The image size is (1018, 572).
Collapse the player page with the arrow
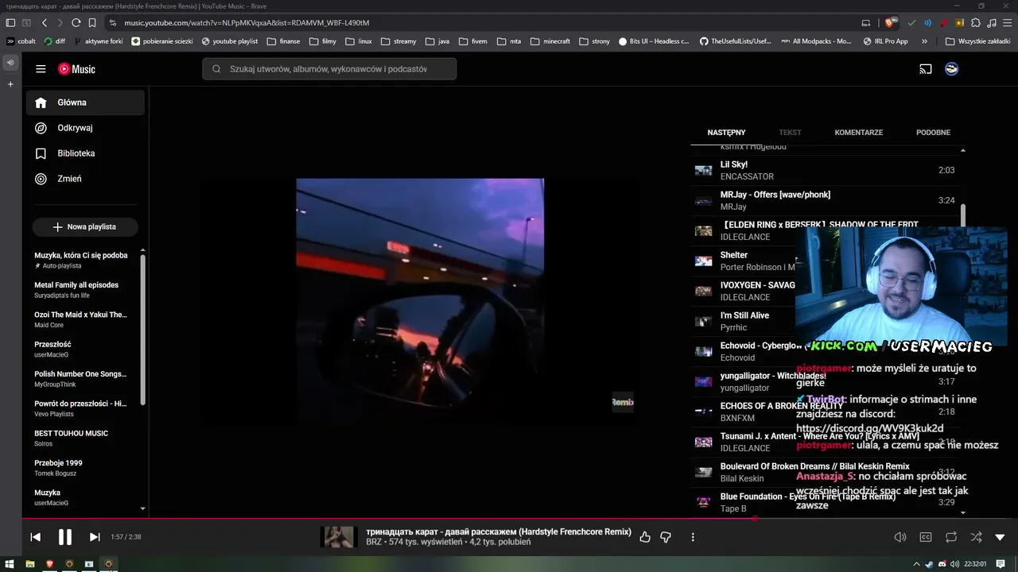coord(1001,537)
